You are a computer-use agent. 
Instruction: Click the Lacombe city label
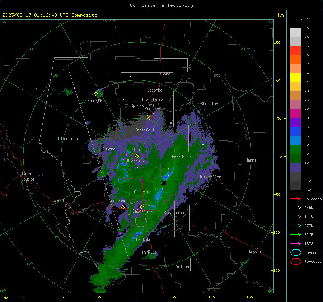coord(155,90)
